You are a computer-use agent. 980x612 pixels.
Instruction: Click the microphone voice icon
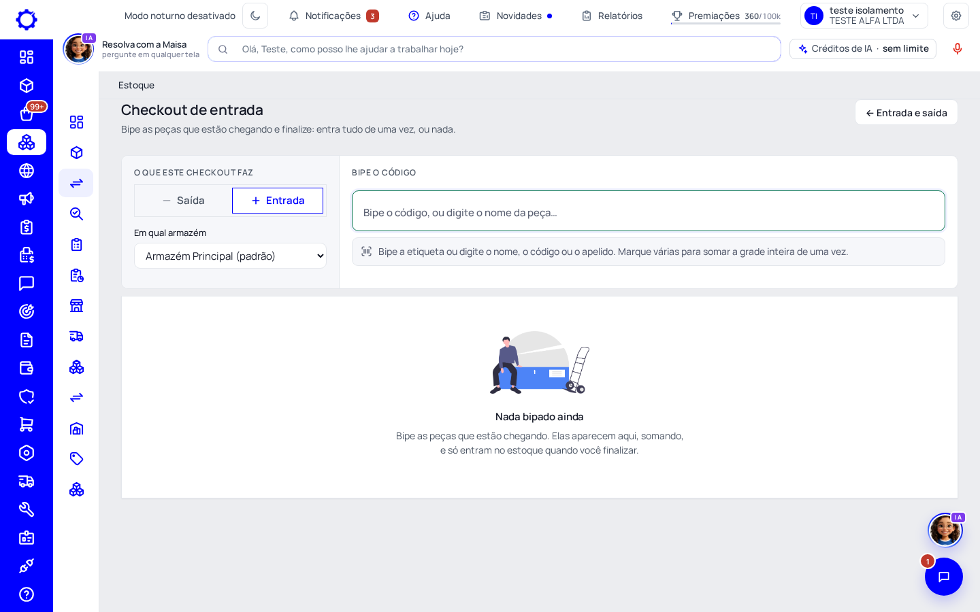click(x=958, y=49)
